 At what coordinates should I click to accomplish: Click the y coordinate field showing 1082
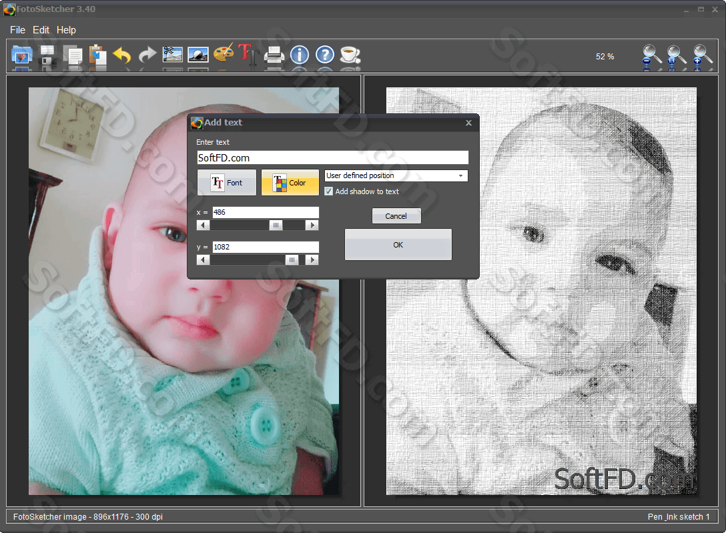click(x=266, y=247)
